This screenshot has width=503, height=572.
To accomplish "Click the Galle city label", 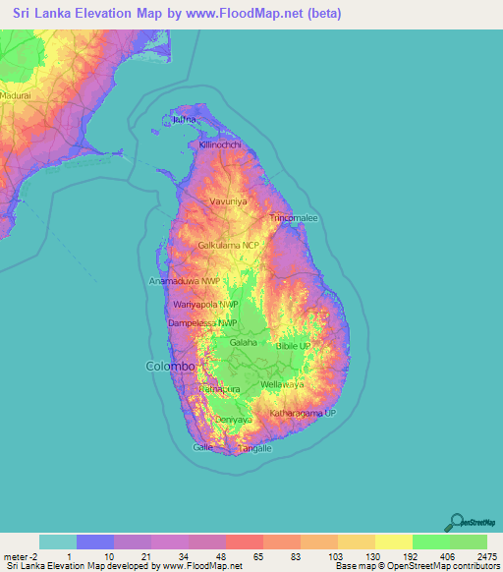I will [x=202, y=447].
